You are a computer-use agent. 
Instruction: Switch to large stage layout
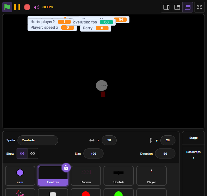pyautogui.click(x=177, y=7)
